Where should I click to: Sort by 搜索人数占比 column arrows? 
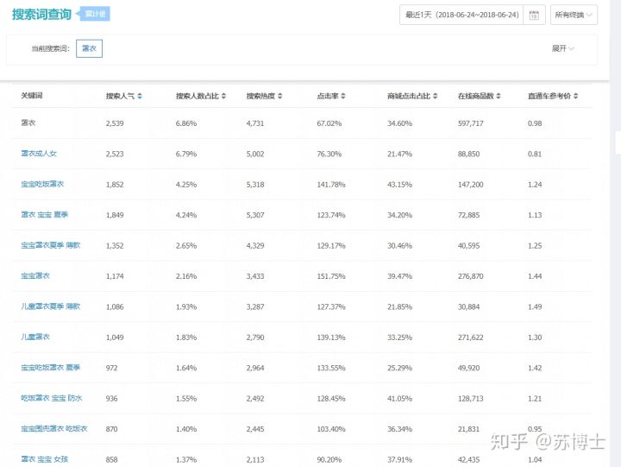225,96
